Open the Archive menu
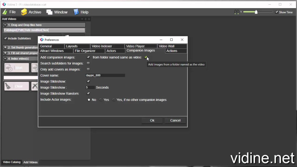The height and width of the screenshot is (167, 297). [31, 12]
